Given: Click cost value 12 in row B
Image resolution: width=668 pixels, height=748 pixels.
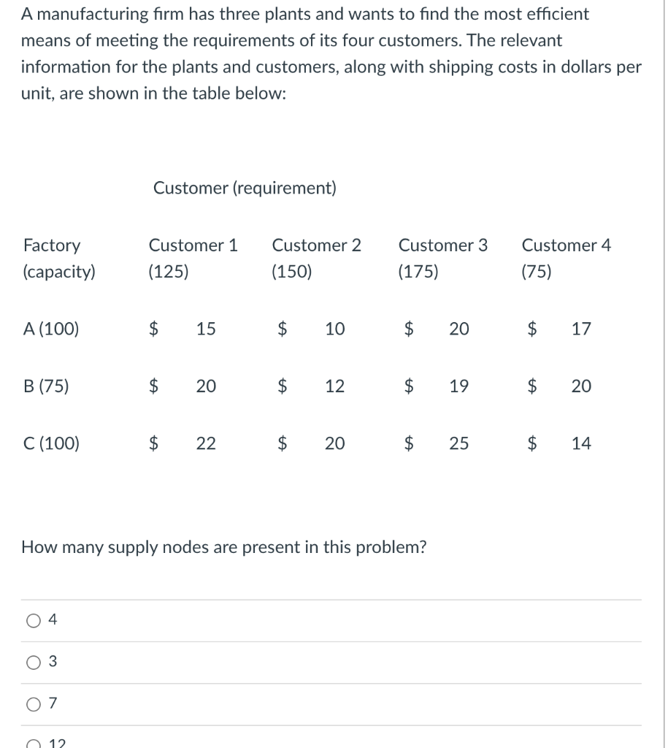Looking at the screenshot, I should pyautogui.click(x=334, y=386).
